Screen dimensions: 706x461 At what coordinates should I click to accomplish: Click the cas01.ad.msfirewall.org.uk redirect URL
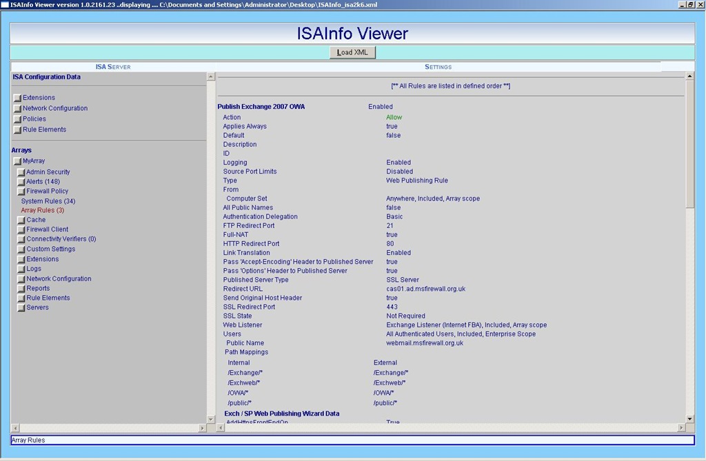point(426,289)
